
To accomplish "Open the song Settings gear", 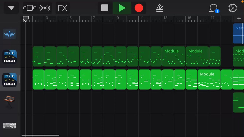I will coord(233,8).
